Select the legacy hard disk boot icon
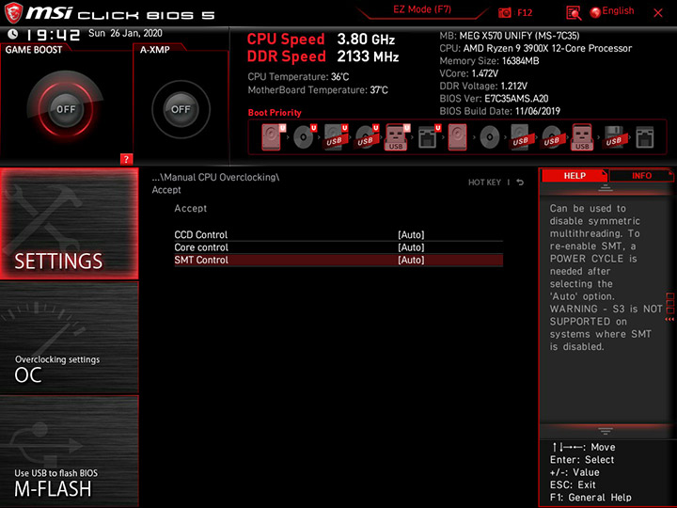This screenshot has width=677, height=508. click(457, 137)
